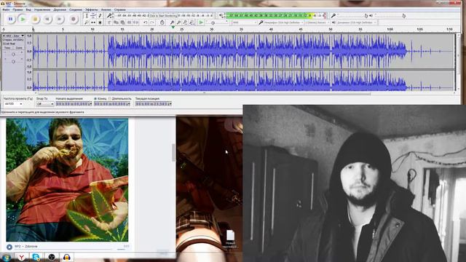The height and width of the screenshot is (262, 466).
Task: Click Skip to Start button
Action: [47, 19]
